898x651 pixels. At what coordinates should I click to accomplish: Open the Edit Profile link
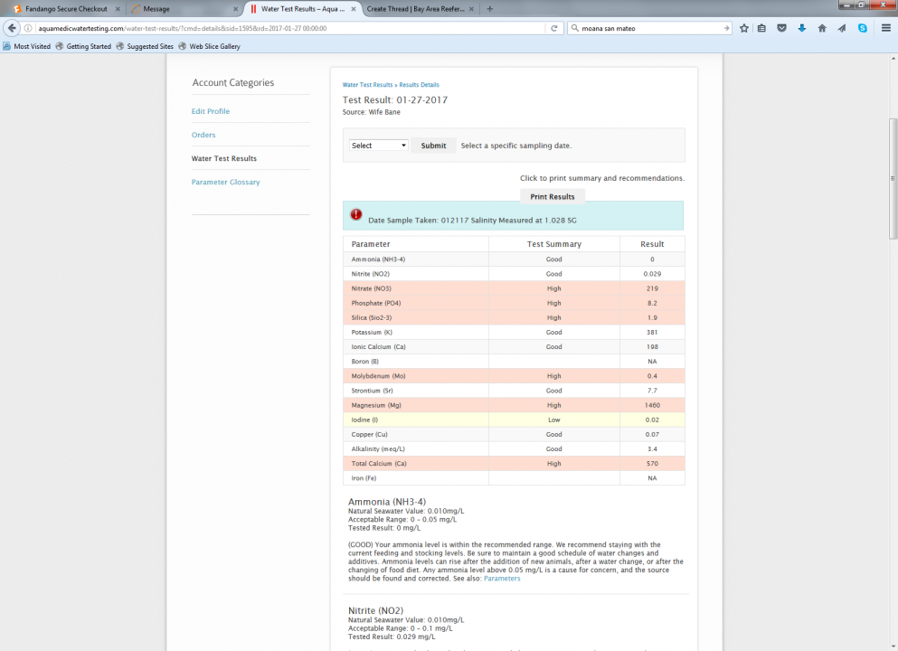(211, 111)
